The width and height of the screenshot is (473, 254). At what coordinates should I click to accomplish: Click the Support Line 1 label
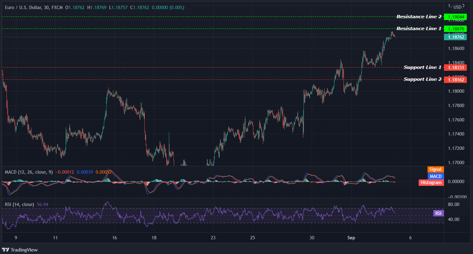tap(423, 67)
